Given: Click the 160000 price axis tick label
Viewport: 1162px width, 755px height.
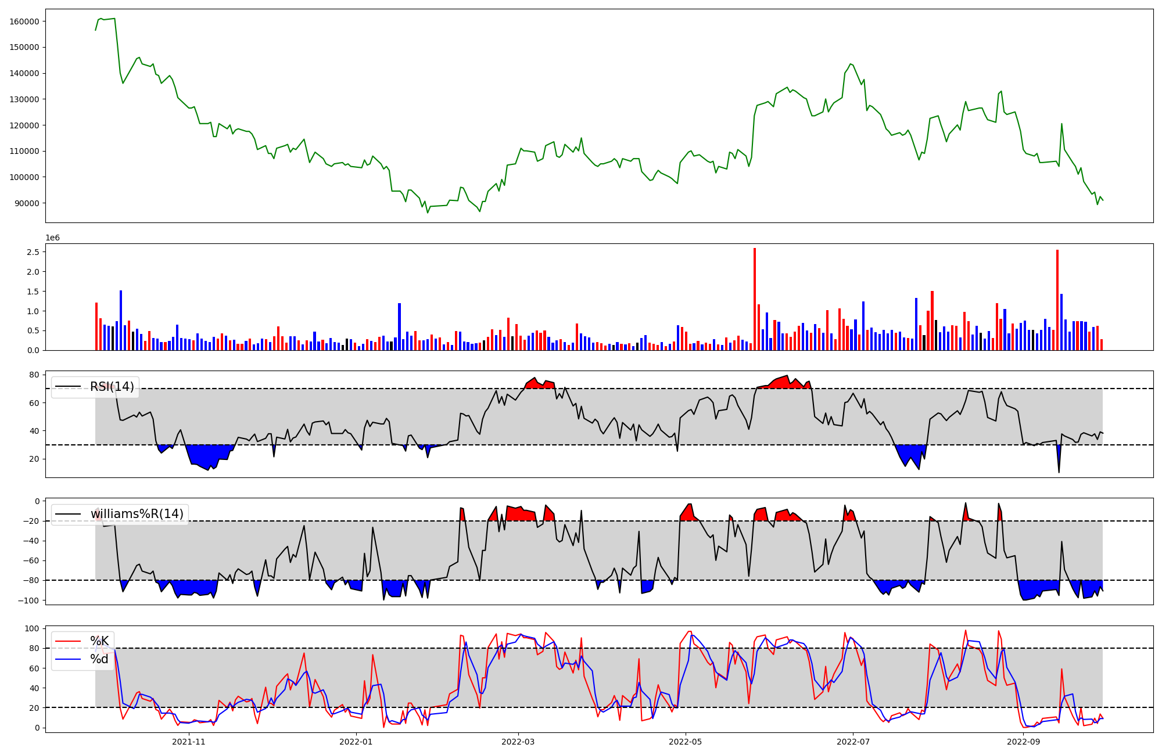Looking at the screenshot, I should coord(24,21).
